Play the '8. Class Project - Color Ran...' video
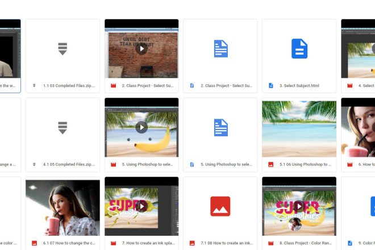The image size is (375, 250). (299, 206)
